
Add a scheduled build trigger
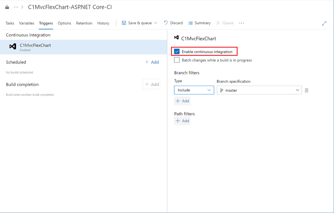point(152,62)
